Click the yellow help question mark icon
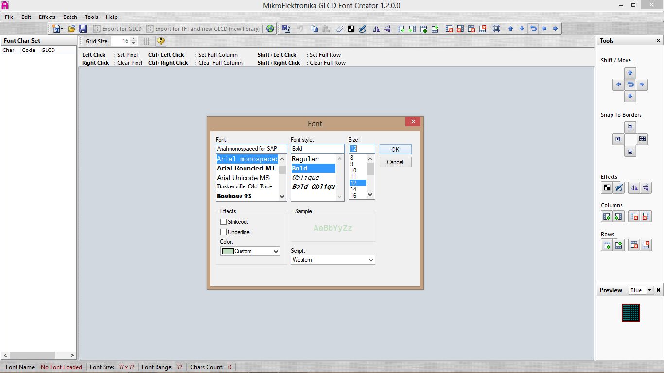This screenshot has height=373, width=664. (x=161, y=41)
